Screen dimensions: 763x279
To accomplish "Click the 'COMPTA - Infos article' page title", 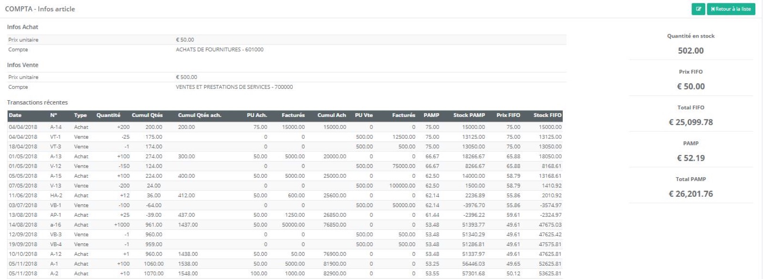I will tap(40, 9).
